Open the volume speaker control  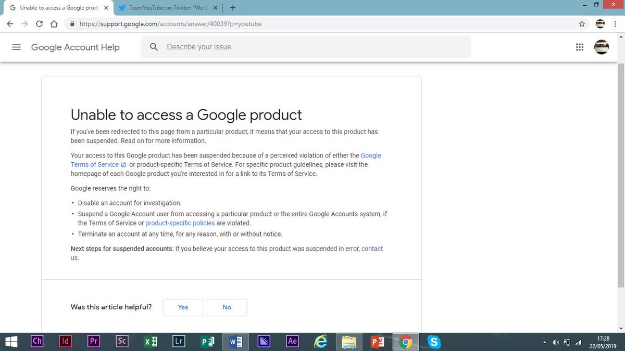point(556,342)
